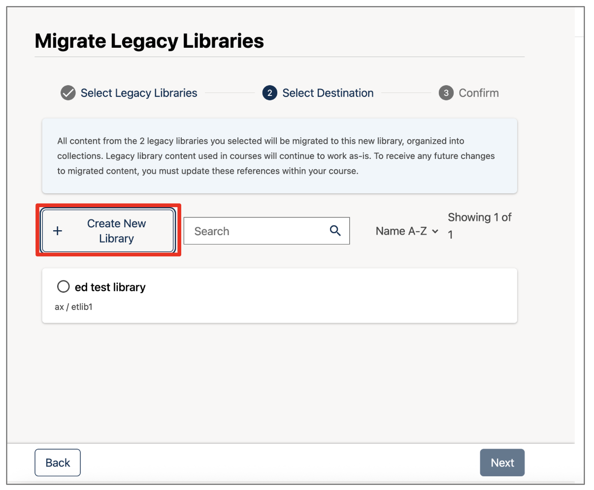The height and width of the screenshot is (490, 594).
Task: Click the plus icon on Create New Library
Action: coord(58,230)
